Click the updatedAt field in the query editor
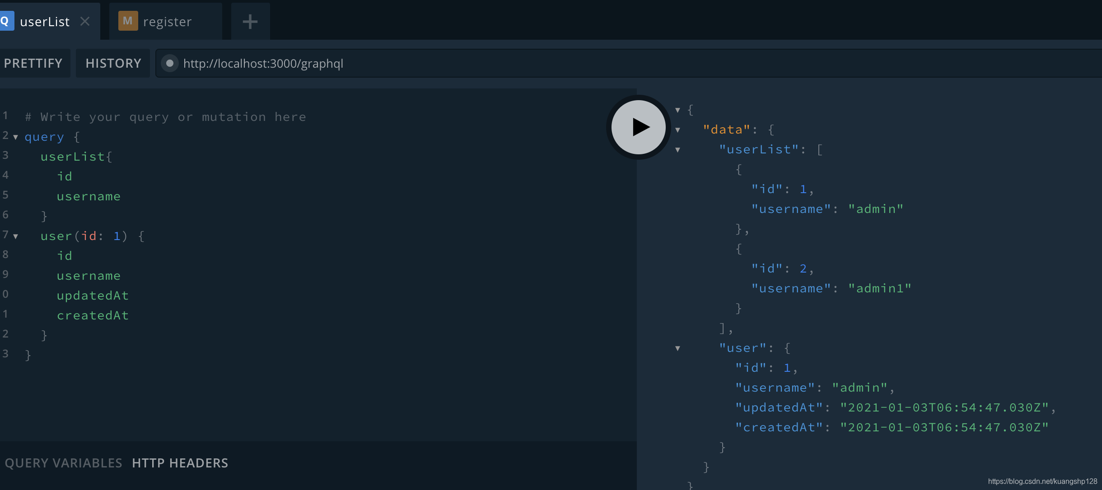 pyautogui.click(x=93, y=296)
